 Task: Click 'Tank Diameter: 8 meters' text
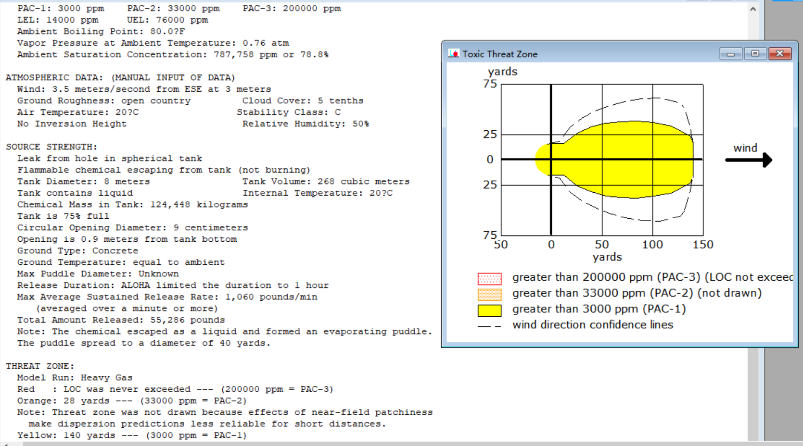click(x=84, y=182)
